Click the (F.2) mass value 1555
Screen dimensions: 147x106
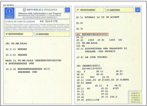[91, 40]
